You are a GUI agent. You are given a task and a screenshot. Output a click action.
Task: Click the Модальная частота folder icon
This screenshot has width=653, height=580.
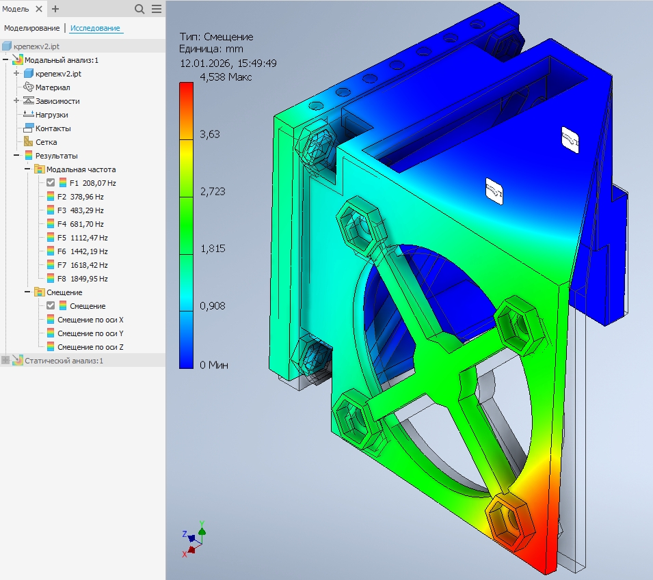(40, 169)
